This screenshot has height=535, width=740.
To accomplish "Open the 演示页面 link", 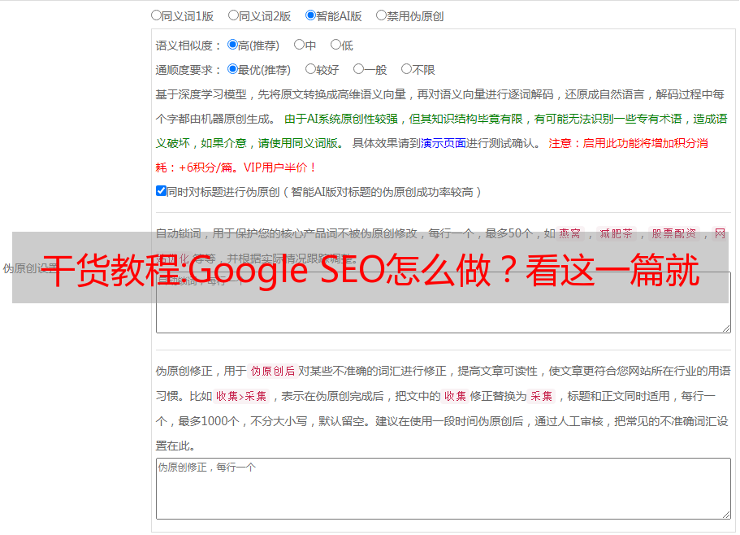I will coord(444,143).
